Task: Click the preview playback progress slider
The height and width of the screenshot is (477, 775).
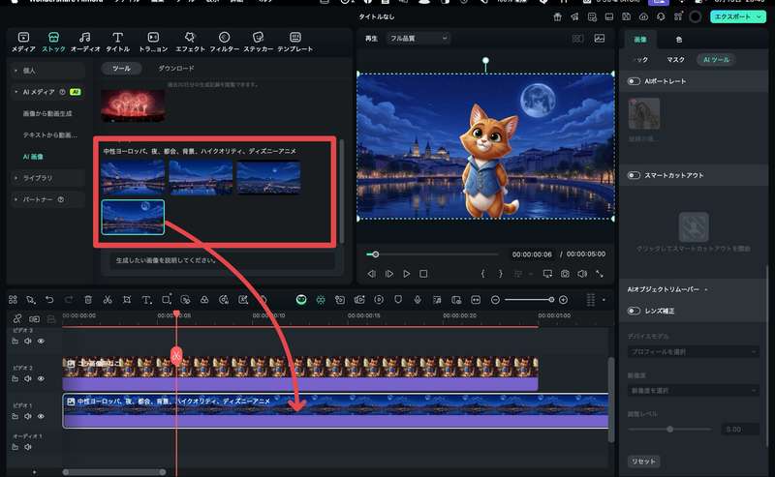Action: [x=432, y=254]
